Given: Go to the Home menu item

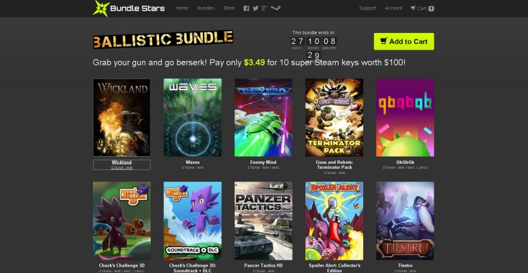Looking at the screenshot, I should coord(182,8).
